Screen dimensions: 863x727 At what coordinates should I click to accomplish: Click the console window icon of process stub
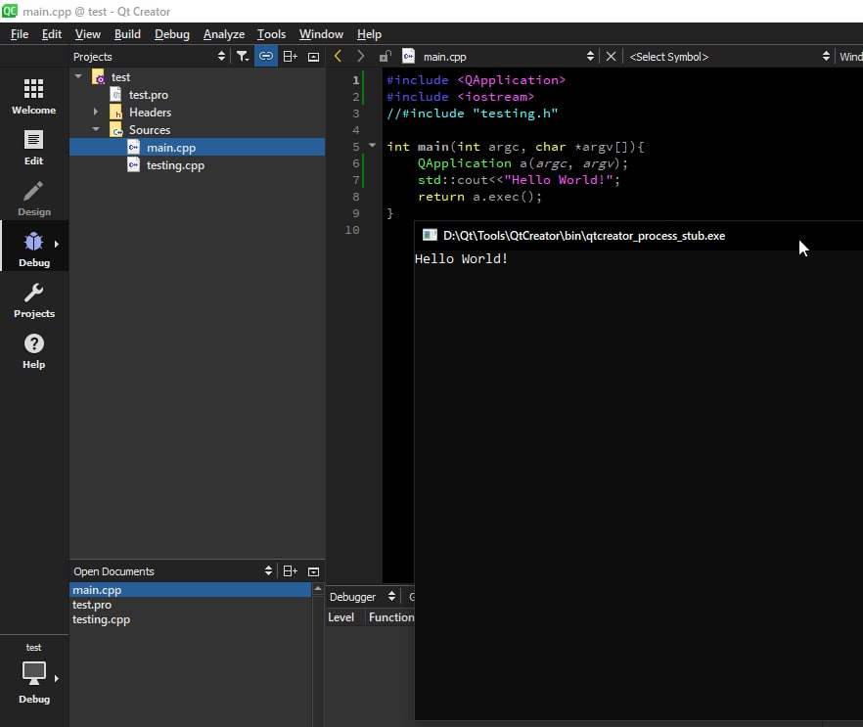[x=430, y=236]
